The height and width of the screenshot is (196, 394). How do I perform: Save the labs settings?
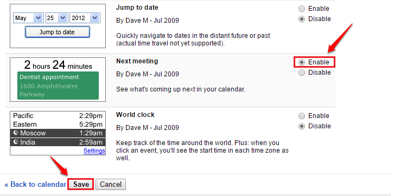pyautogui.click(x=81, y=185)
